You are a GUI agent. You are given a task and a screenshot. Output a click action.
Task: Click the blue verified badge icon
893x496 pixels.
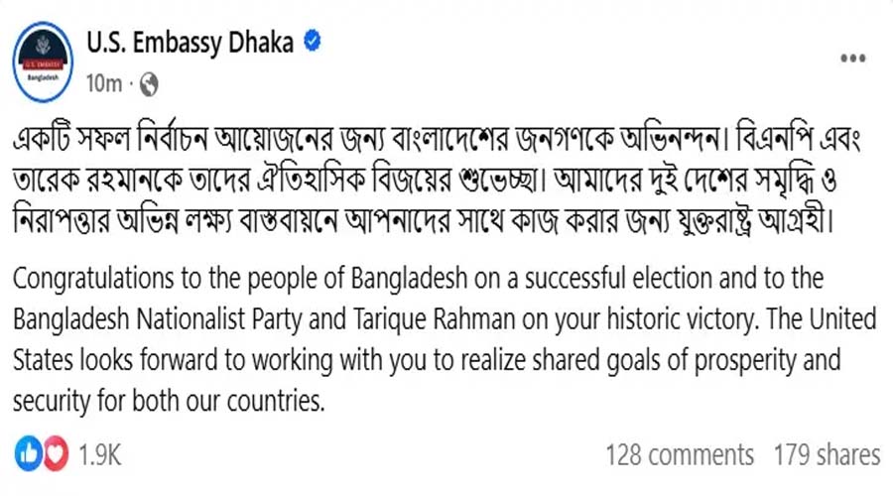pos(312,43)
